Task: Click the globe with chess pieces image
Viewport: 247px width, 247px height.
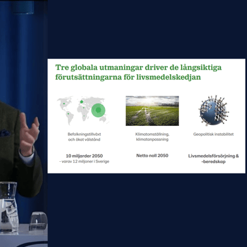Action: click(x=214, y=111)
